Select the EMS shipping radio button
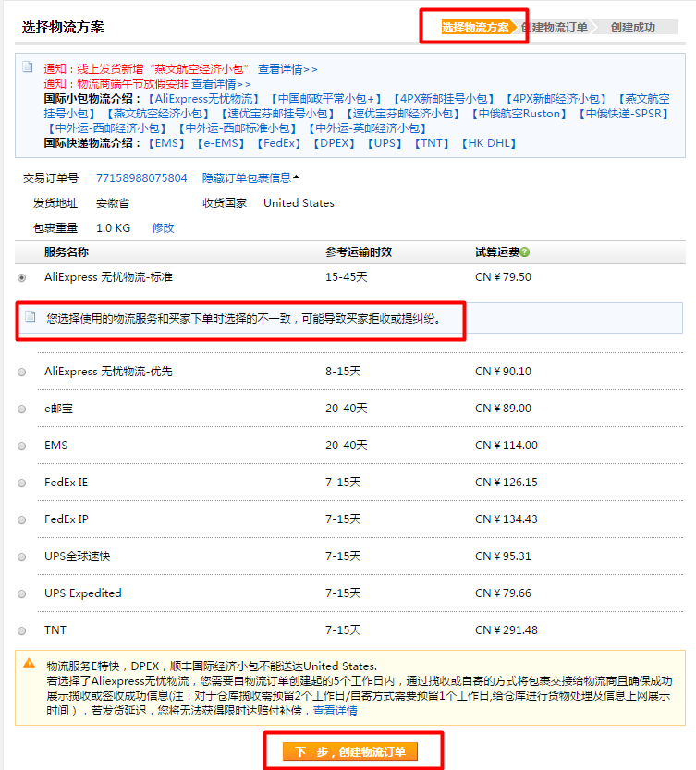The height and width of the screenshot is (770, 696). (22, 446)
